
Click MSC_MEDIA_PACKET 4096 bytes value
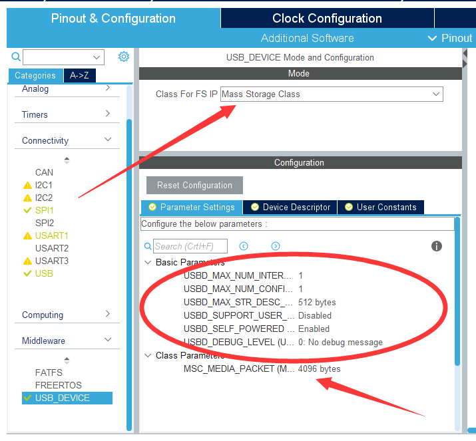pos(319,368)
